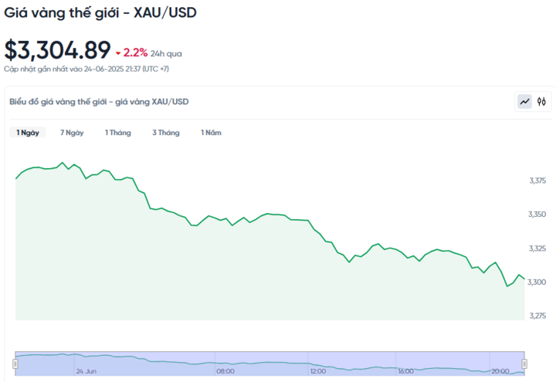This screenshot has height=382, width=556.
Task: Choose the 1 Năm time range
Action: (211, 133)
